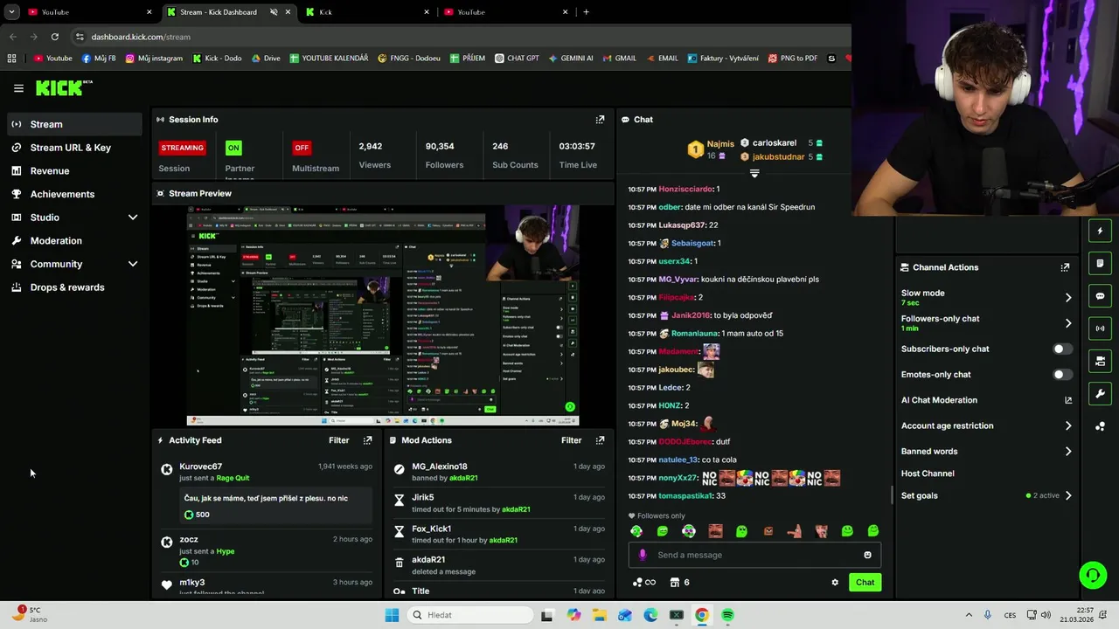Open the chat bubble panel in right sidebar
The height and width of the screenshot is (629, 1119).
coord(1100,296)
